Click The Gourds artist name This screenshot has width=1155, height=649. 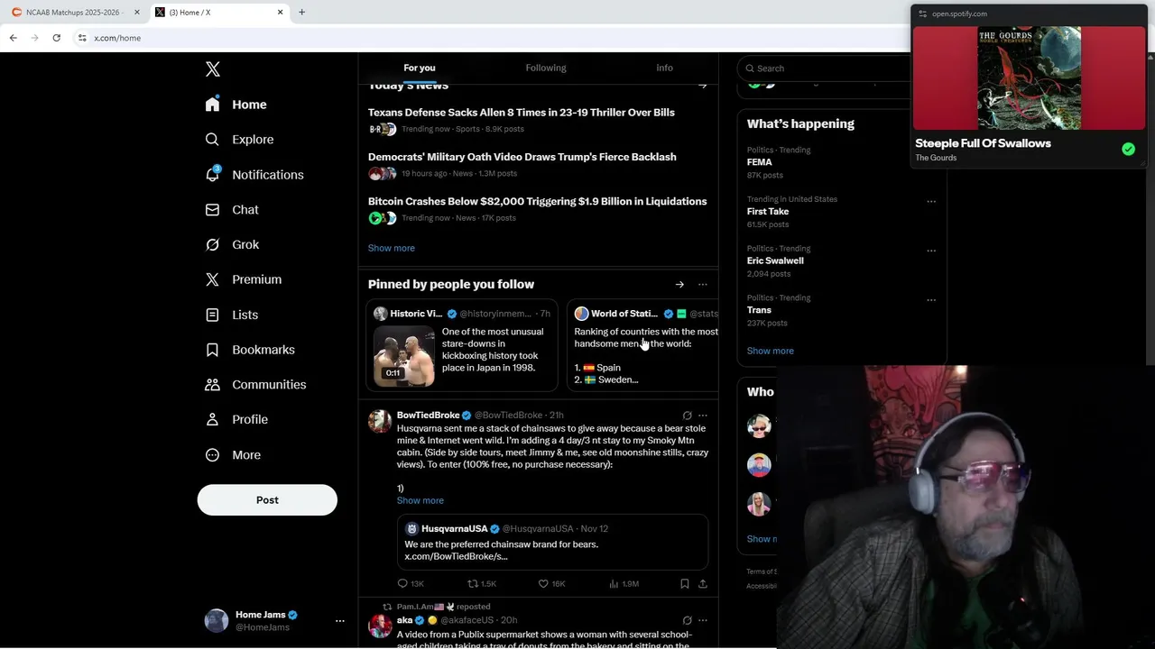point(936,158)
